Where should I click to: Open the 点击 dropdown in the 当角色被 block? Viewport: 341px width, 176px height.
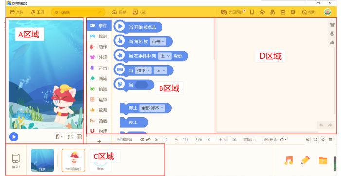click(158, 41)
